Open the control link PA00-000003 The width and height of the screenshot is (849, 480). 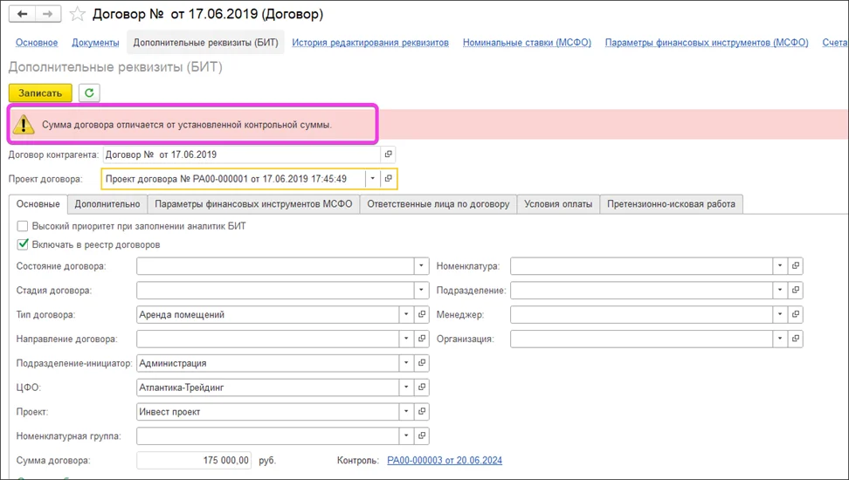444,461
